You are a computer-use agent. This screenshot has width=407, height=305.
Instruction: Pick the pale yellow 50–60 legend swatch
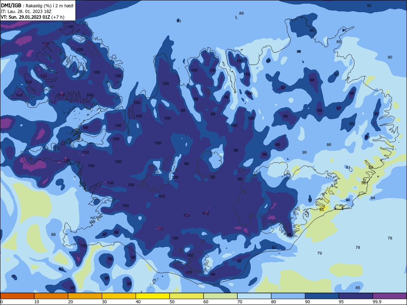coord(186,296)
